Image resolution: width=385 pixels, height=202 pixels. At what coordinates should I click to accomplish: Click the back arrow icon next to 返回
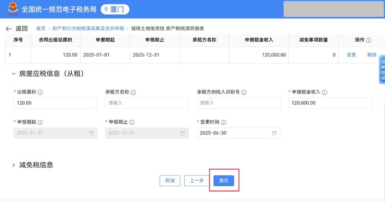click(9, 29)
